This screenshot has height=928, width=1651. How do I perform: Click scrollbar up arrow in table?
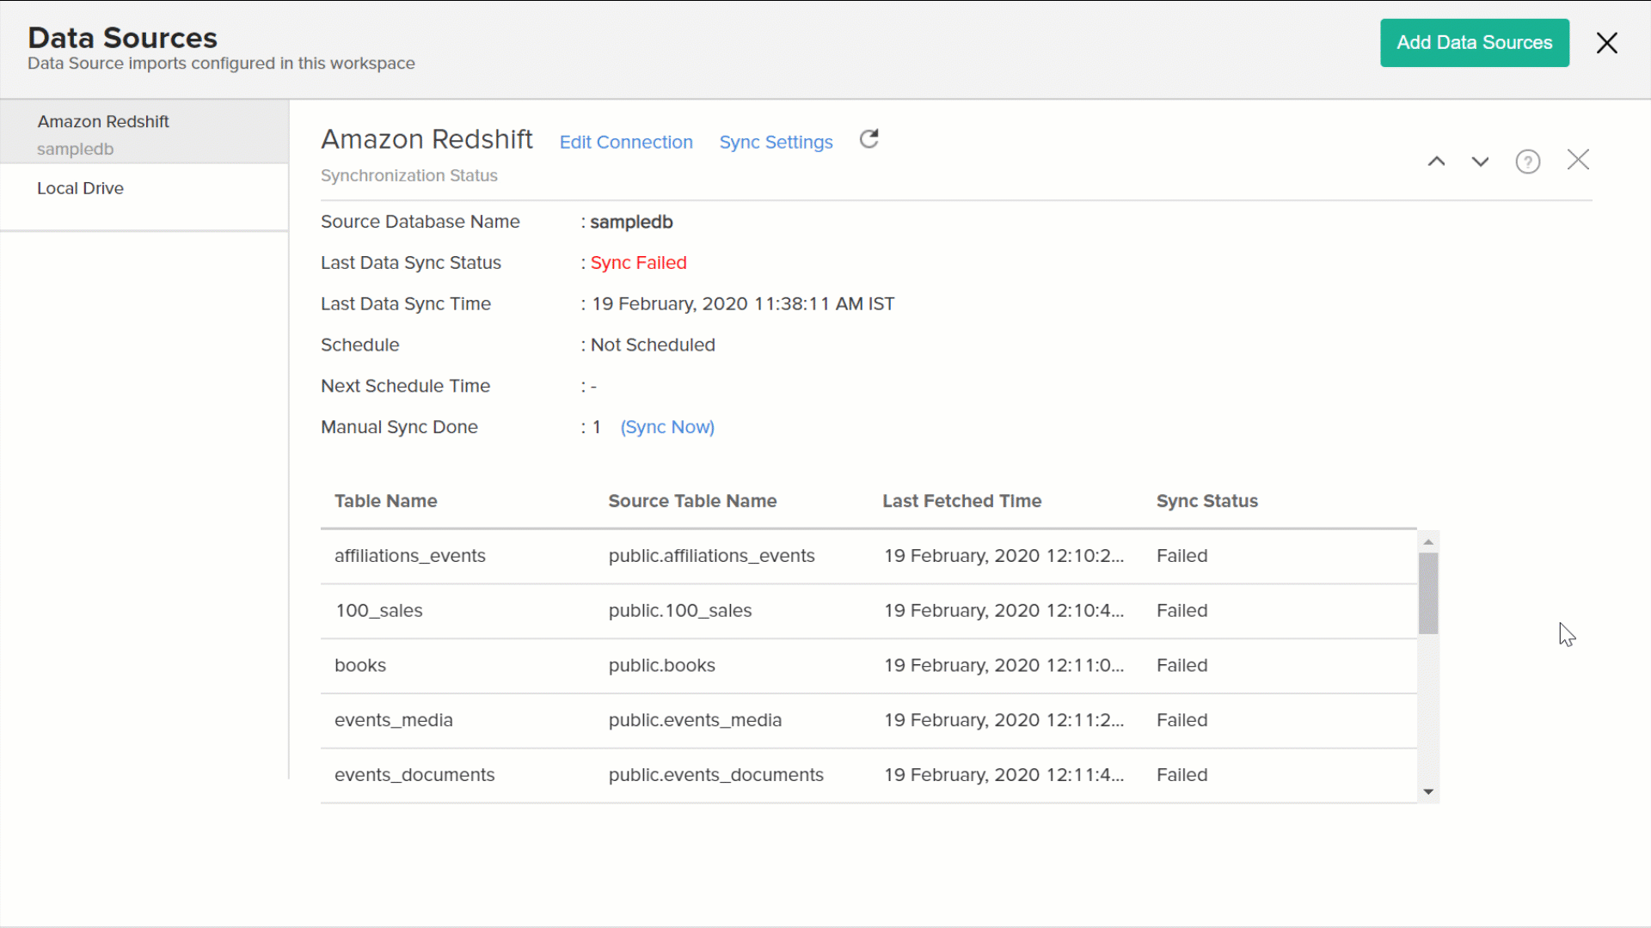1428,542
